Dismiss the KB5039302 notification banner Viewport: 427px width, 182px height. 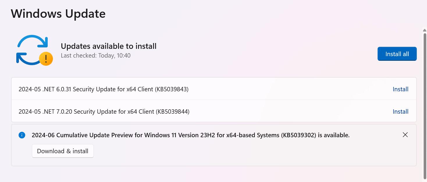pyautogui.click(x=405, y=135)
